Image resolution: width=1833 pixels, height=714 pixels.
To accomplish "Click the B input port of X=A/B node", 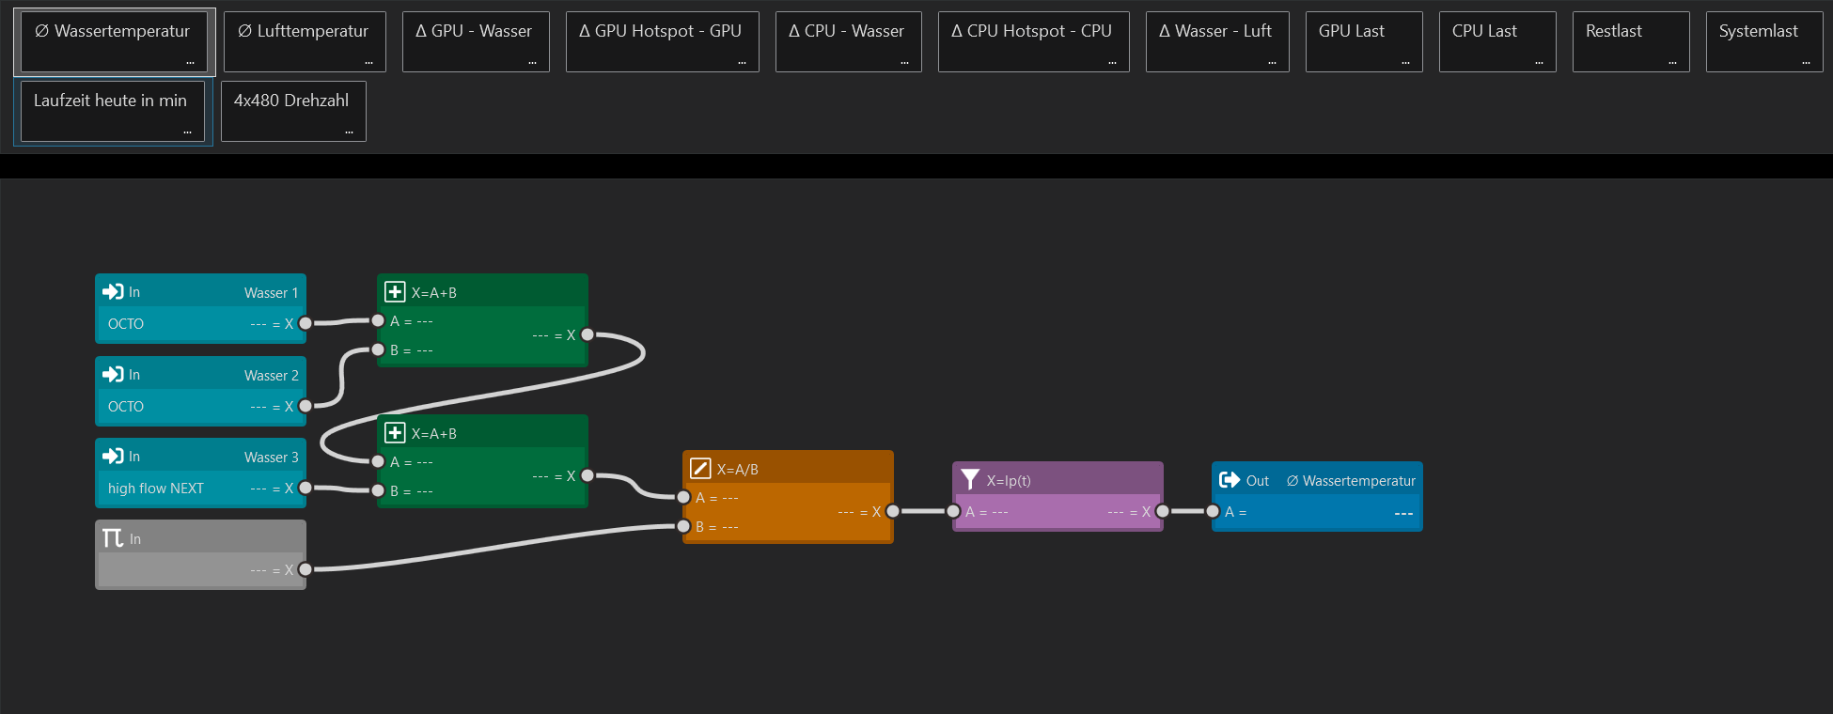I will 683,526.
